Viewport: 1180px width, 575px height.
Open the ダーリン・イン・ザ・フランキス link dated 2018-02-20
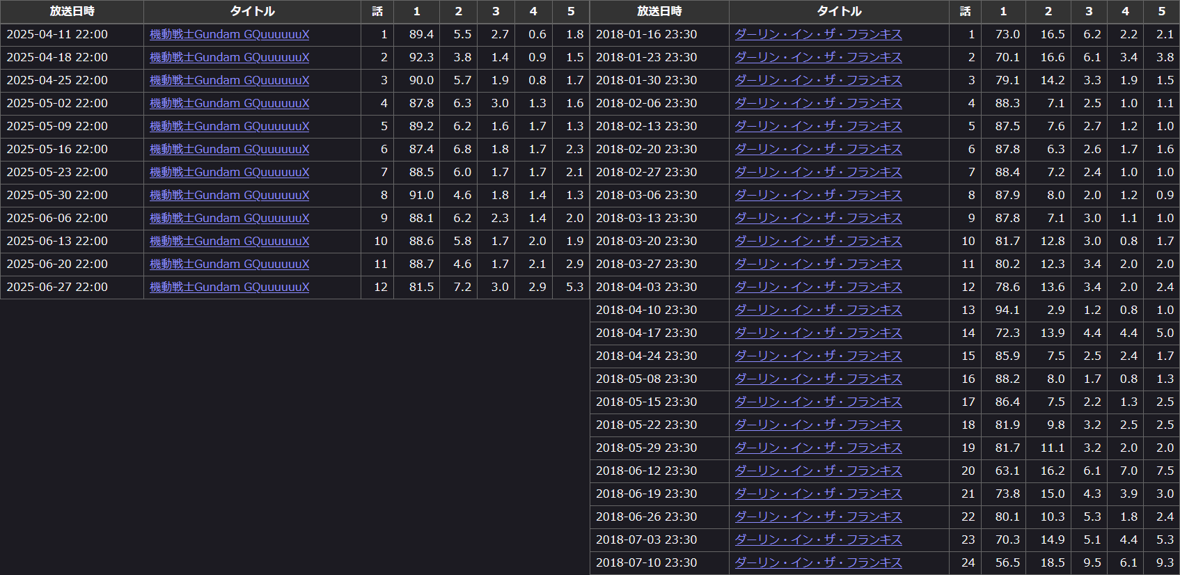click(818, 149)
